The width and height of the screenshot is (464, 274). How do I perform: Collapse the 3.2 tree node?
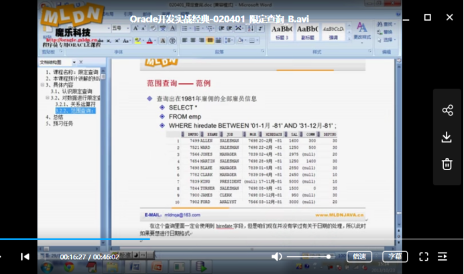[48, 98]
